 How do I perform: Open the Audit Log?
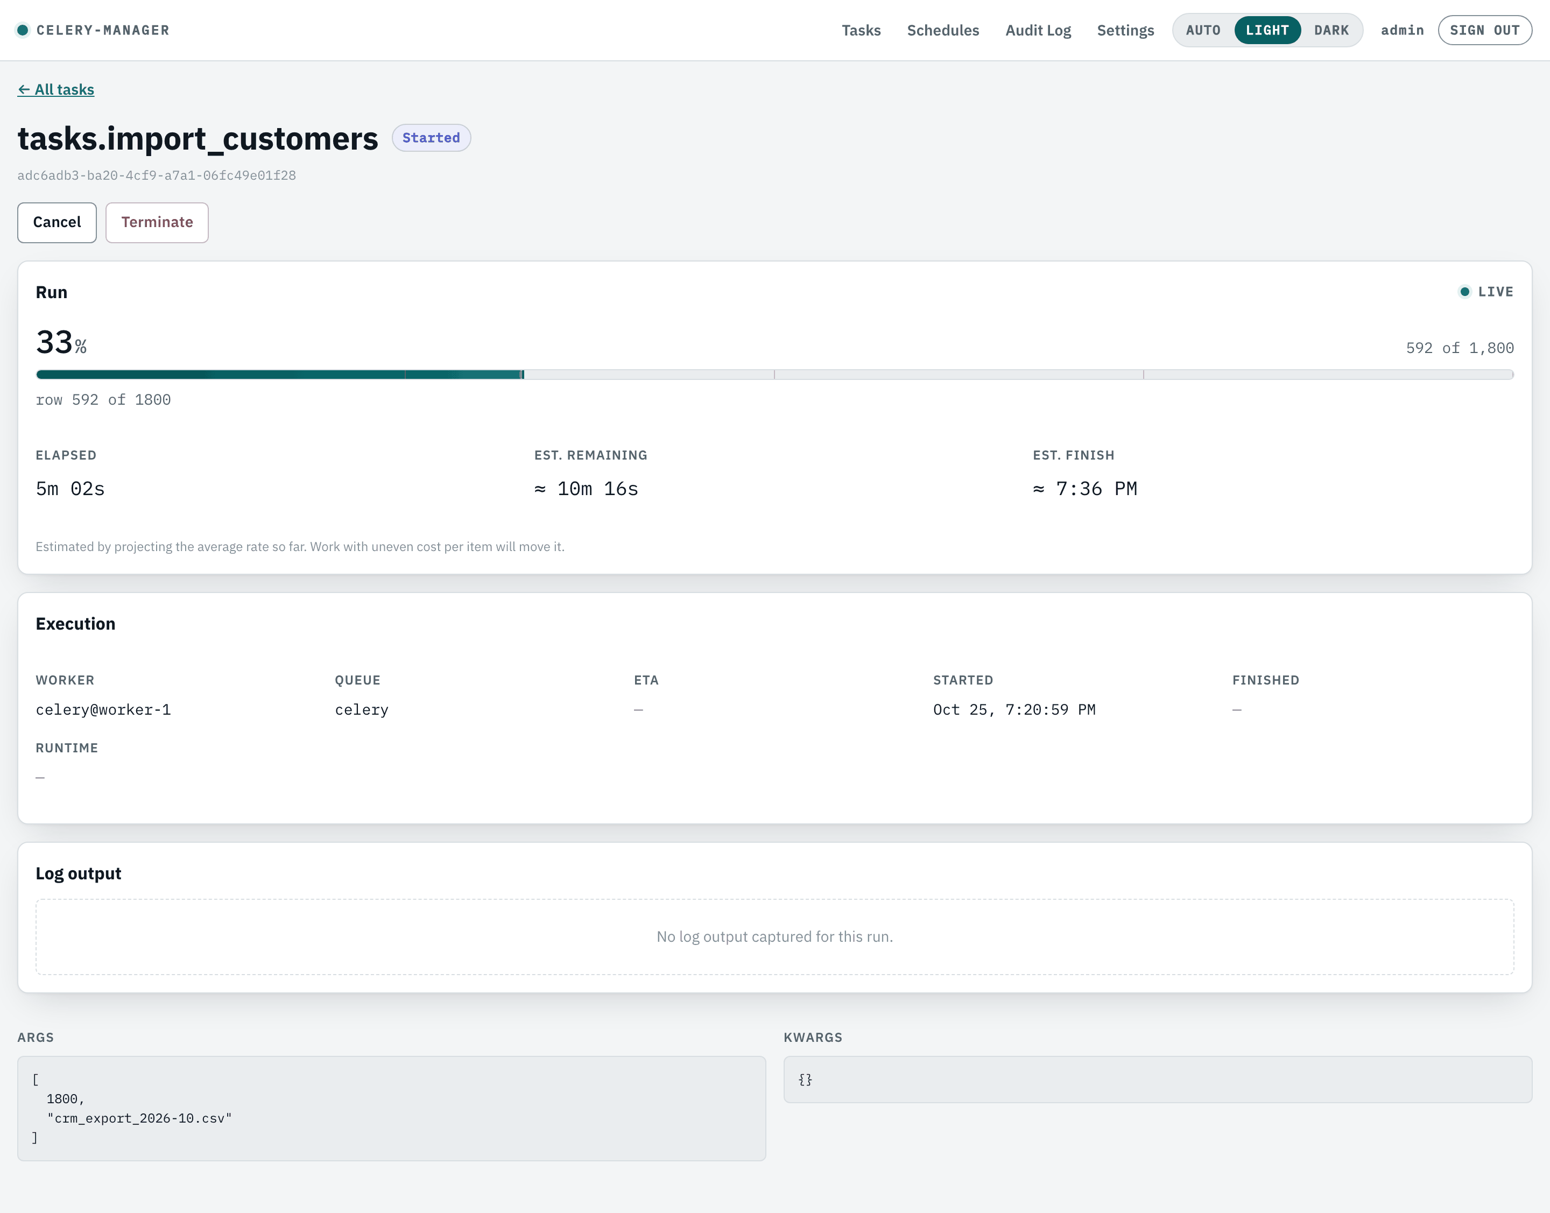click(1038, 30)
